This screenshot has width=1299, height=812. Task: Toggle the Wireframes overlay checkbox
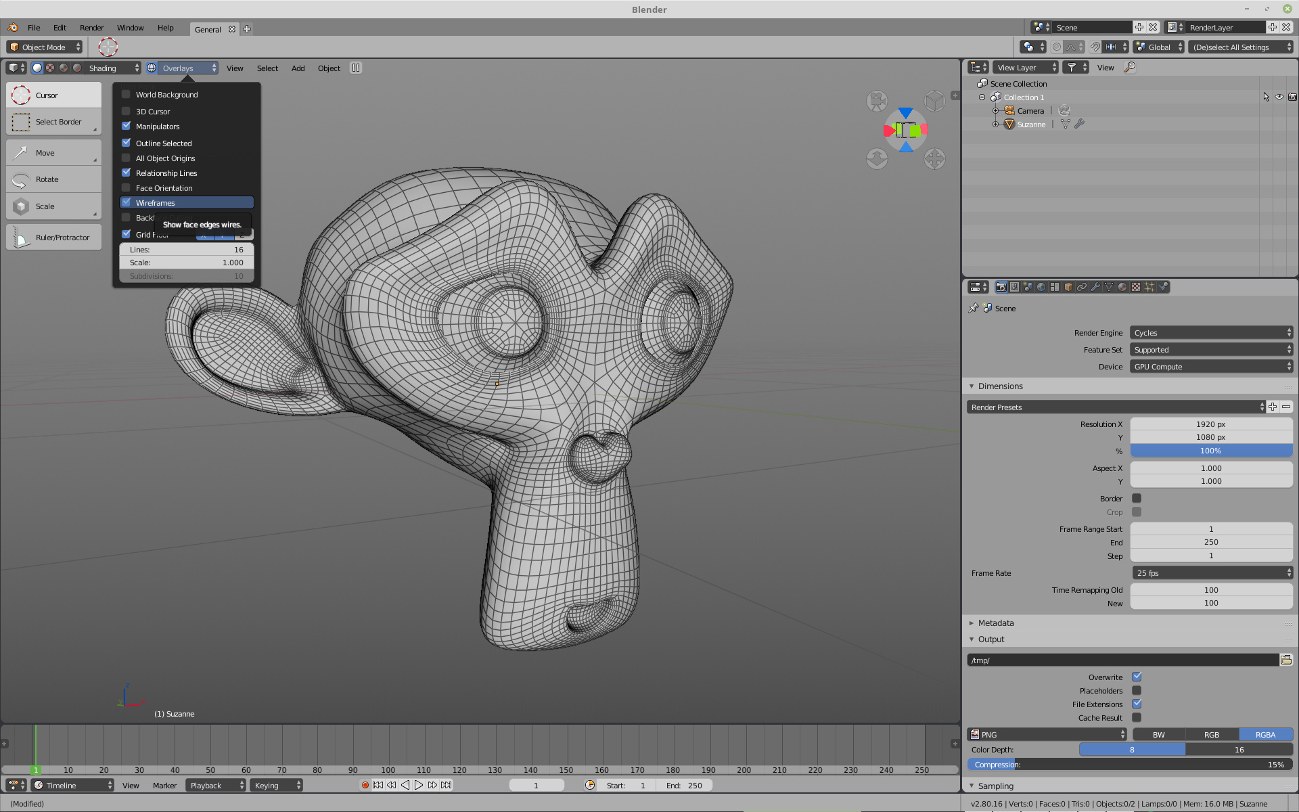[x=127, y=203]
